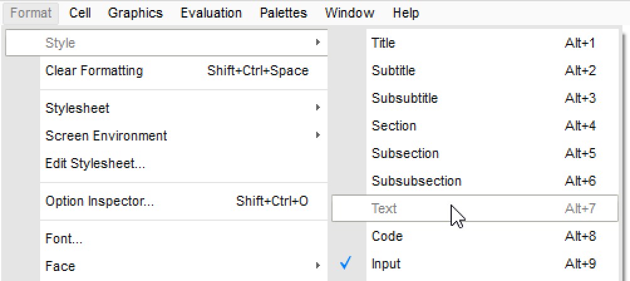Open the Format menu
Screen dimensions: 630x281
[x=31, y=13]
